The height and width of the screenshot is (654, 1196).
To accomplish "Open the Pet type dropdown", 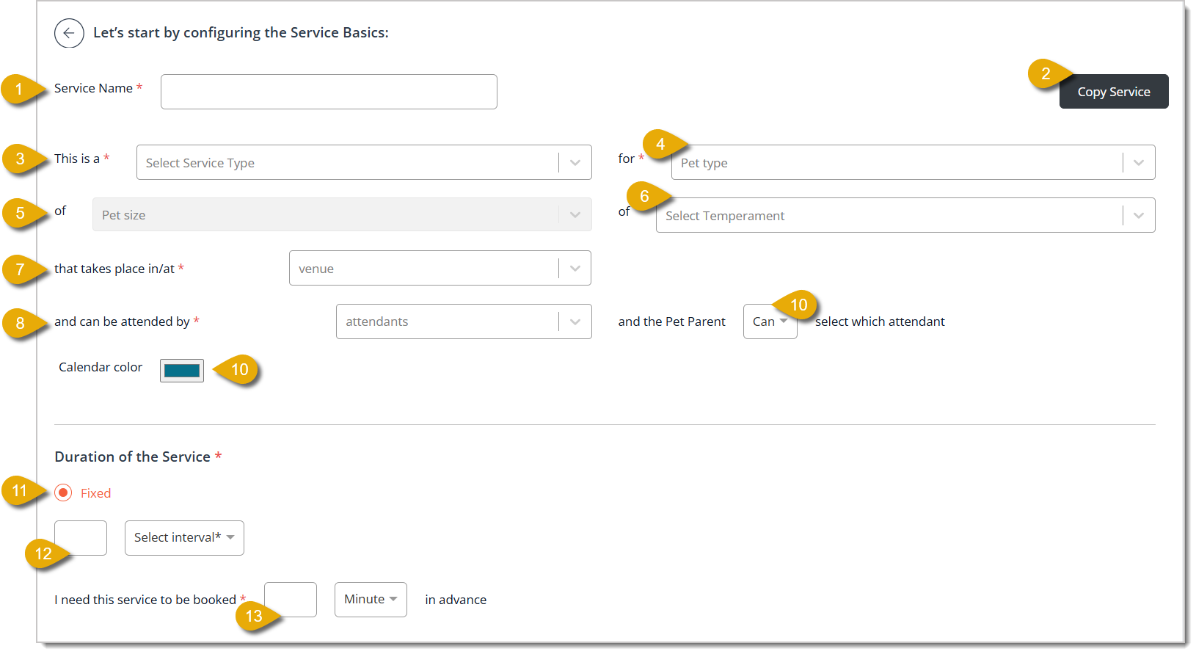I will [x=913, y=162].
